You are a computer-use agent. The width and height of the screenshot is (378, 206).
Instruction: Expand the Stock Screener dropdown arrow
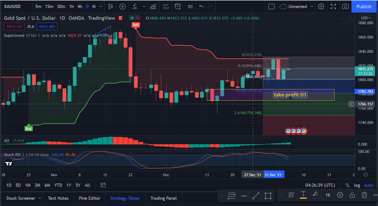click(x=40, y=198)
